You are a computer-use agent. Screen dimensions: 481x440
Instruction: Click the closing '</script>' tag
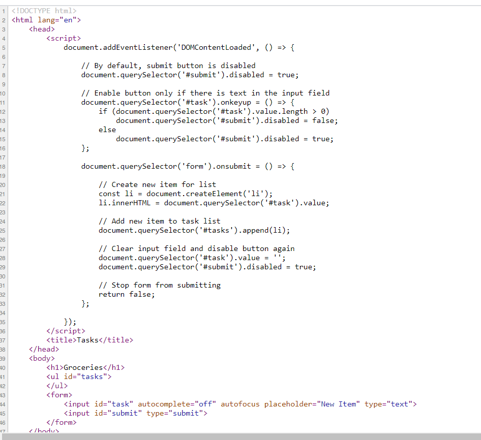click(x=66, y=331)
